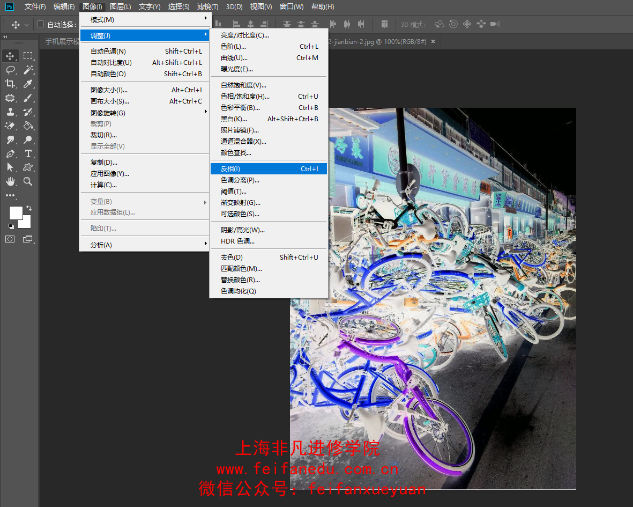Screen dimensions: 633x507
Task: Choose the Eyedropper tool
Action: pos(28,84)
